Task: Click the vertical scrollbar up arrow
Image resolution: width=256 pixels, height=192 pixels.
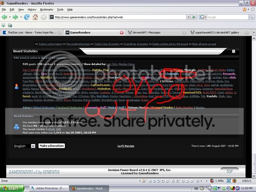Action: [x=254, y=38]
